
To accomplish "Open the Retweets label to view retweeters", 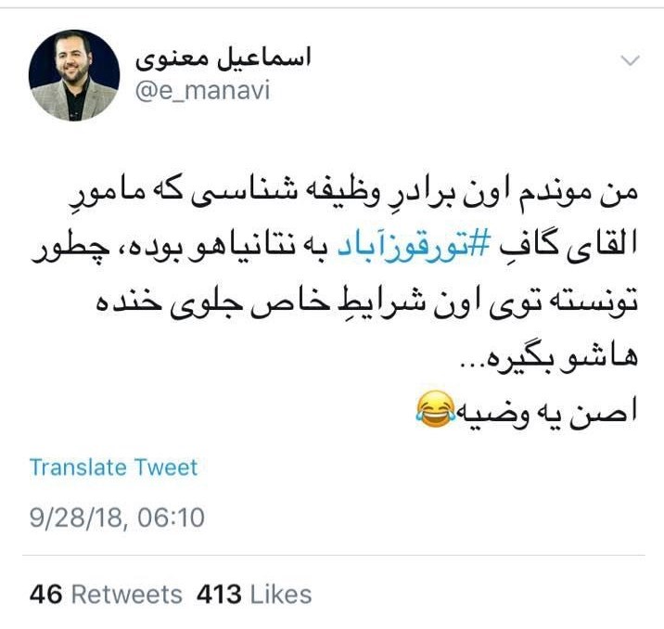I will (x=127, y=594).
